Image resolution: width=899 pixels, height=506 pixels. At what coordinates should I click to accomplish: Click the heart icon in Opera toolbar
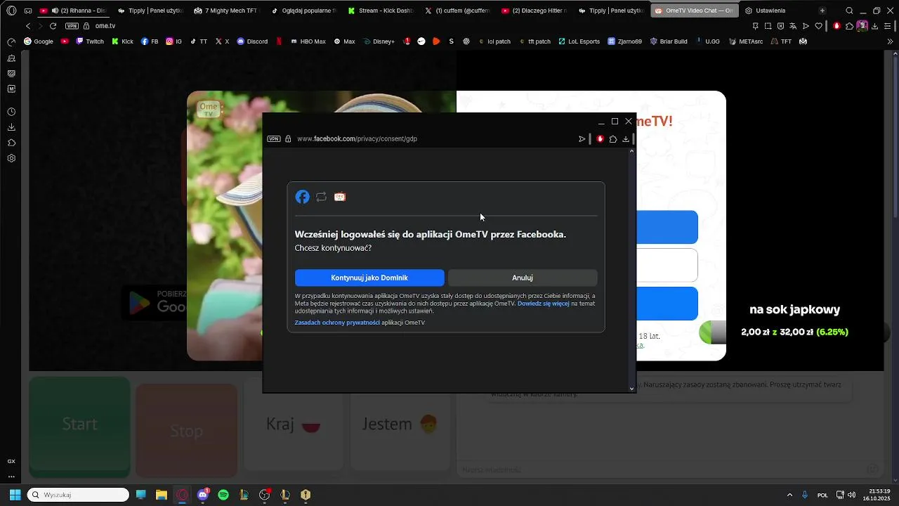tap(819, 26)
